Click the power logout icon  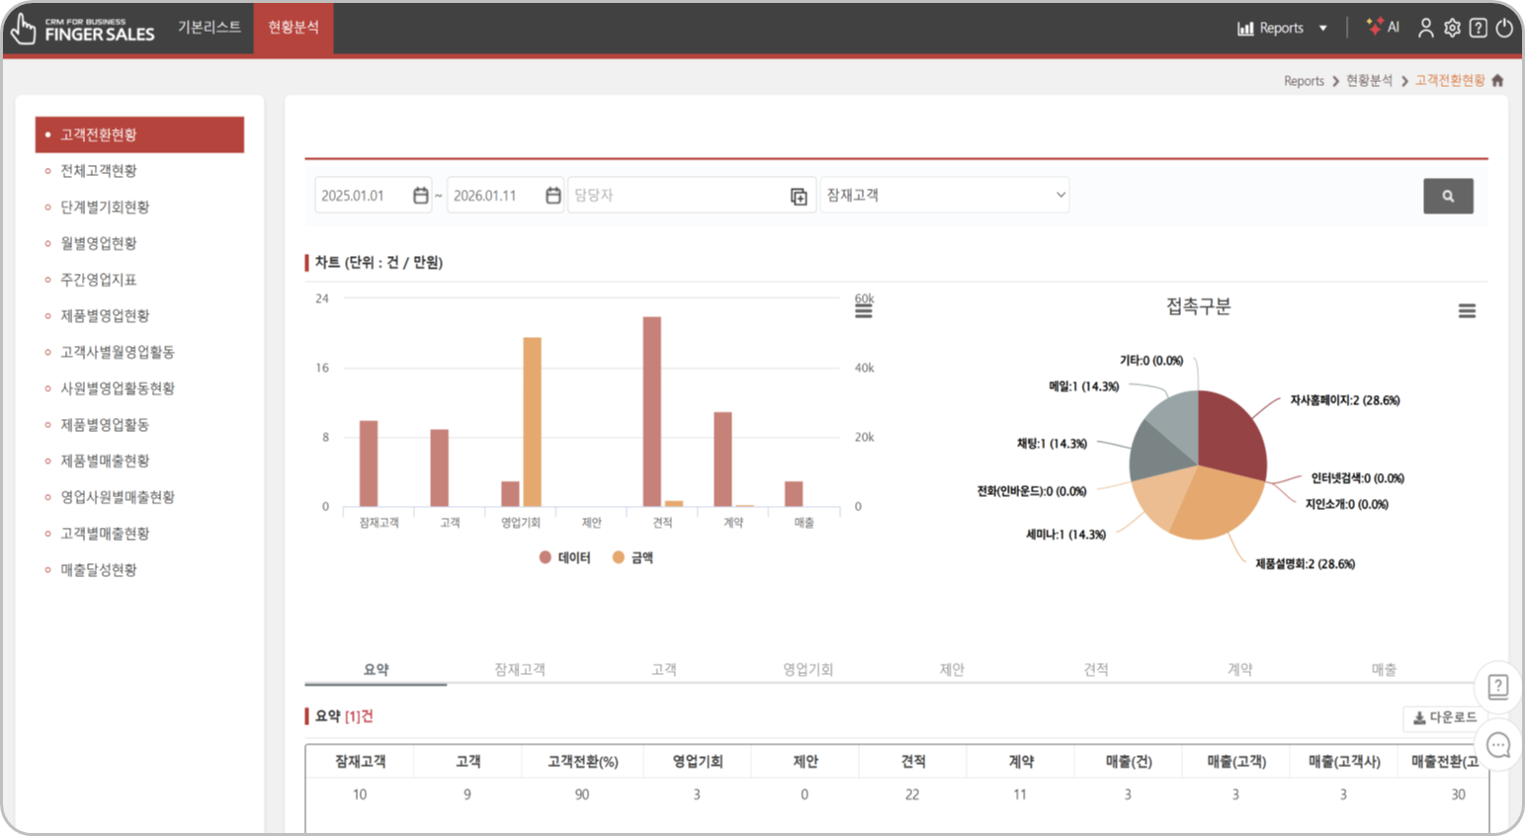[x=1504, y=28]
